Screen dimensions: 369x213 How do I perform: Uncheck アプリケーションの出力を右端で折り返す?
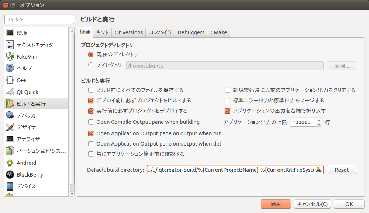pos(227,111)
